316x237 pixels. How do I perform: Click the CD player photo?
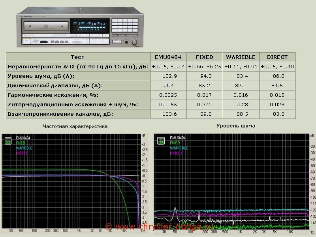point(80,27)
